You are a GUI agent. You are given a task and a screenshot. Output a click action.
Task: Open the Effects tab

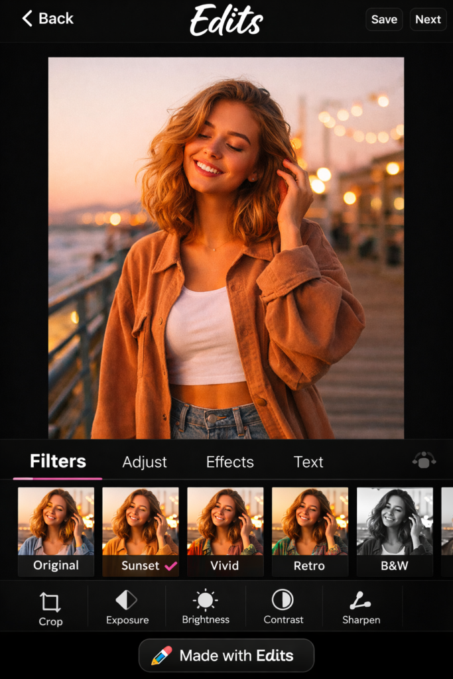tap(229, 462)
